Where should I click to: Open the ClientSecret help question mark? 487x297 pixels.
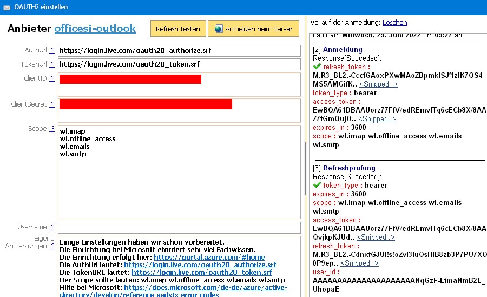52,104
